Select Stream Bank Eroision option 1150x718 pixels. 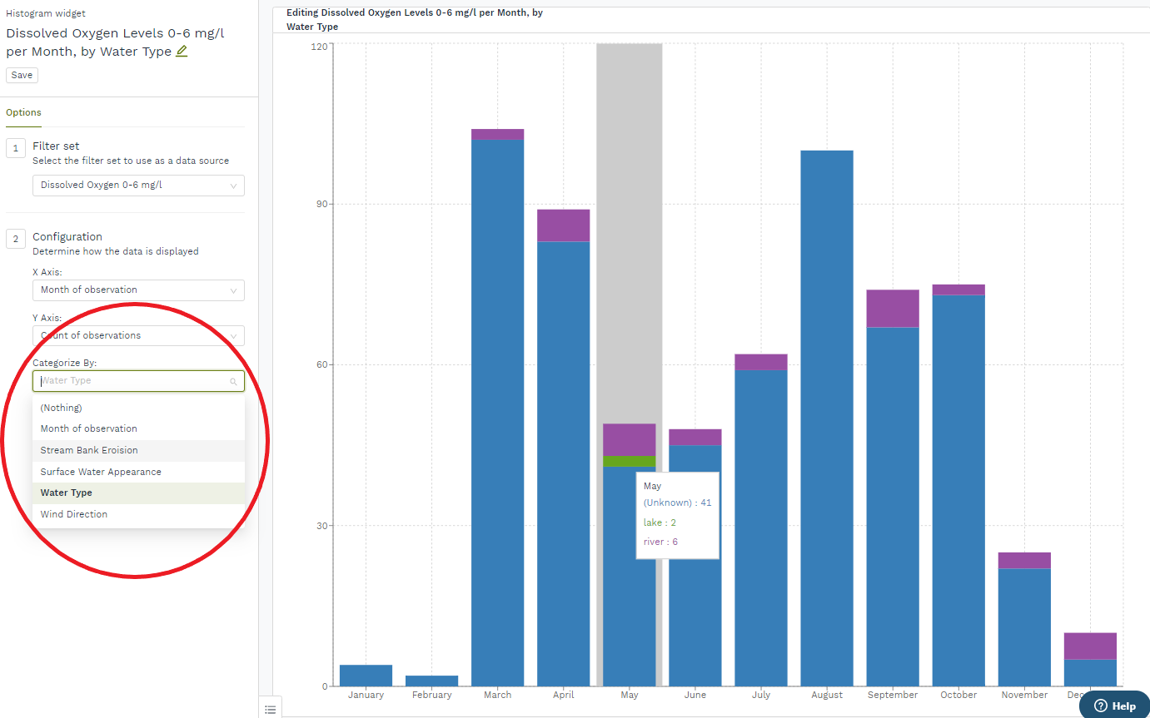pos(89,450)
